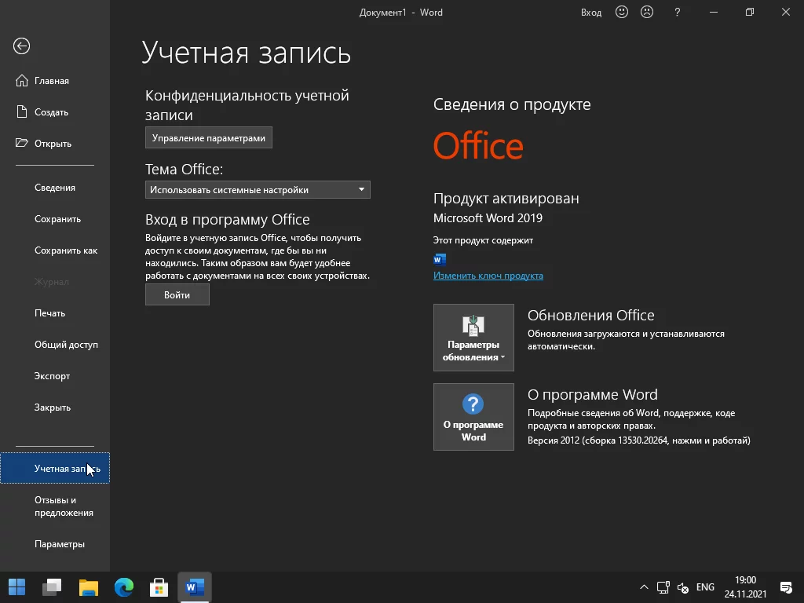The width and height of the screenshot is (804, 603).
Task: Click the Word app icon under Этот продукт содержит
Action: point(440,259)
